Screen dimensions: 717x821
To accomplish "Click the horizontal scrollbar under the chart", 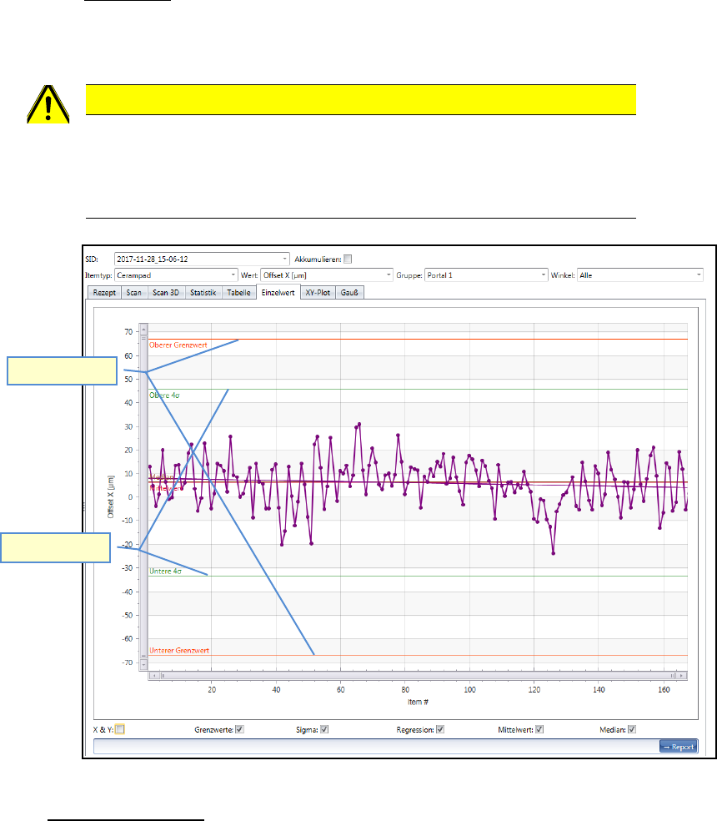I will tap(417, 675).
